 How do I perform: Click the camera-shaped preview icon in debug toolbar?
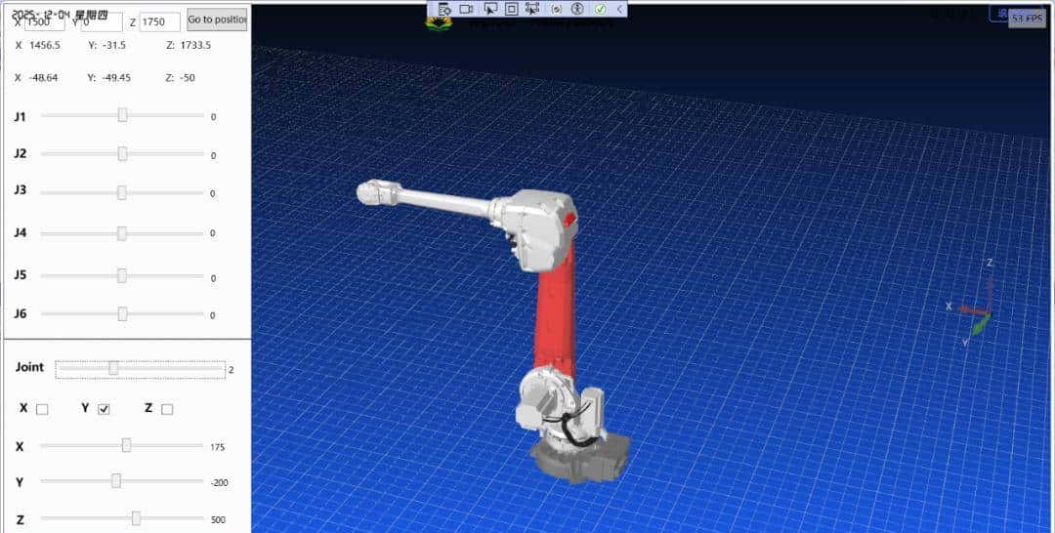466,9
